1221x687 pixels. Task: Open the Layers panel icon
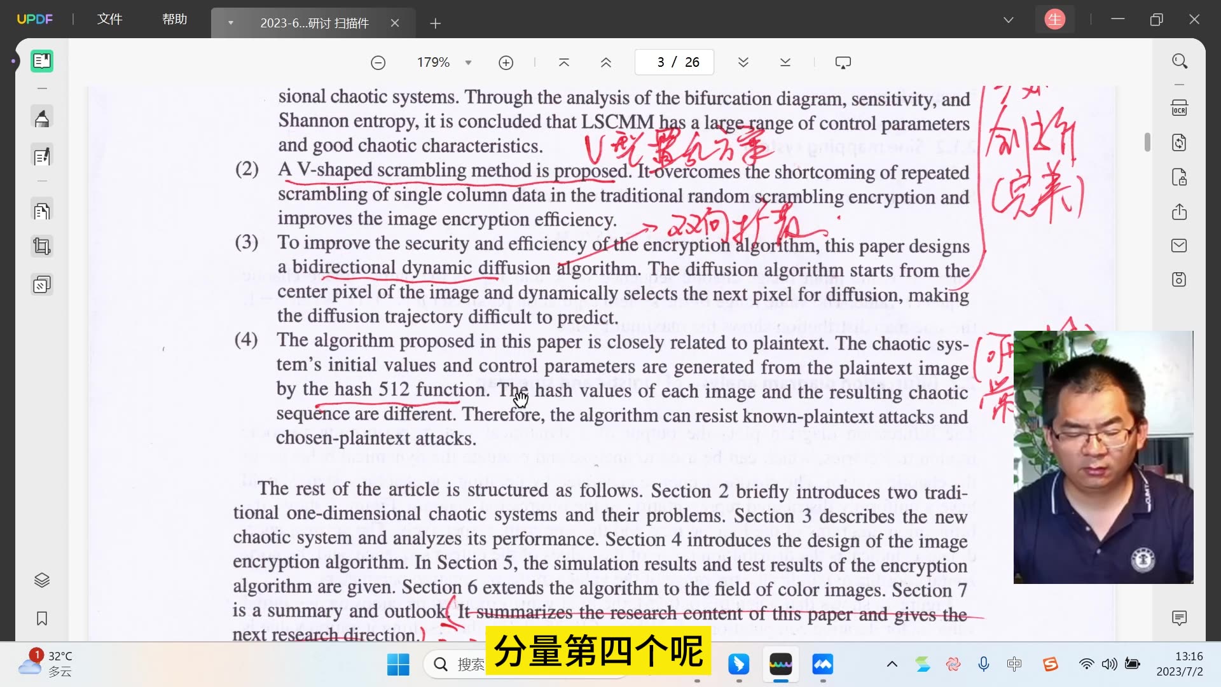pos(42,580)
